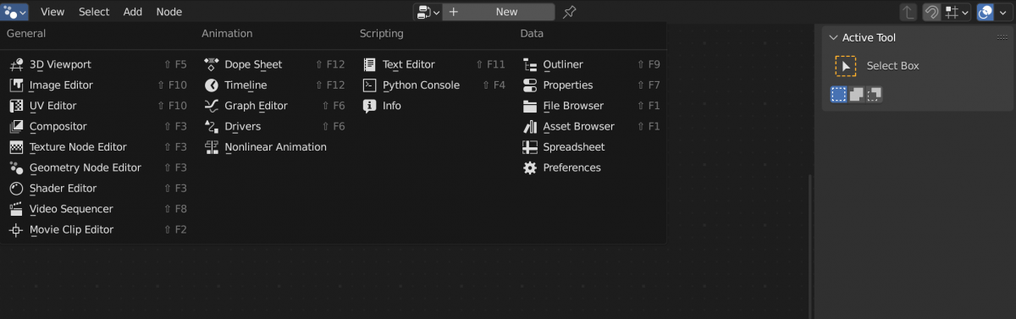Open the Movie Clip Editor
Screen dimensions: 1016x319
pos(97,229)
